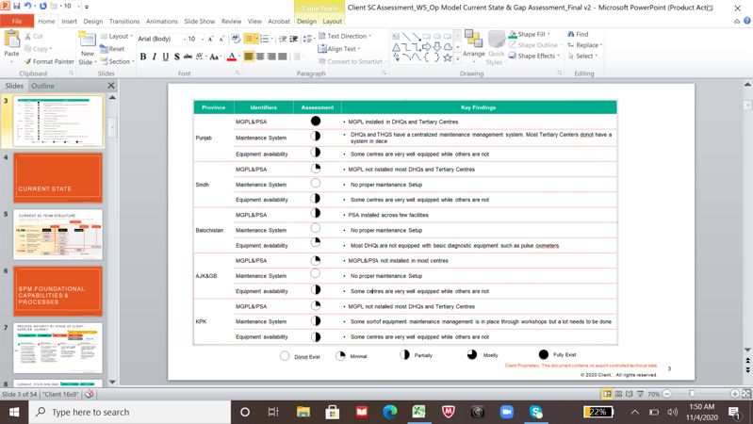Toggle Text Shadow formatting
753x424 pixels.
(177, 57)
